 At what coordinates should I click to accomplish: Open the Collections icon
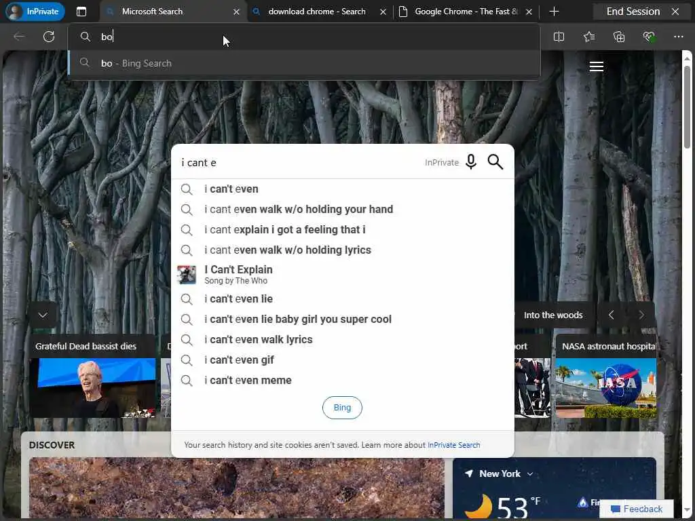pos(619,37)
